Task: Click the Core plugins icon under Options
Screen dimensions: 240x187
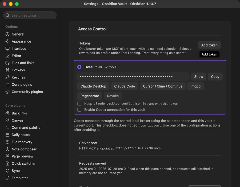Action: tap(7, 84)
